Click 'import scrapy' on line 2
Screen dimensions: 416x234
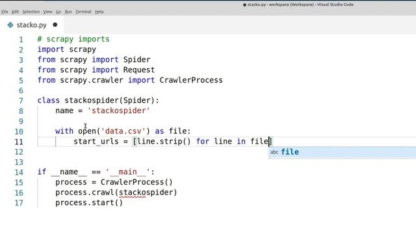(66, 49)
